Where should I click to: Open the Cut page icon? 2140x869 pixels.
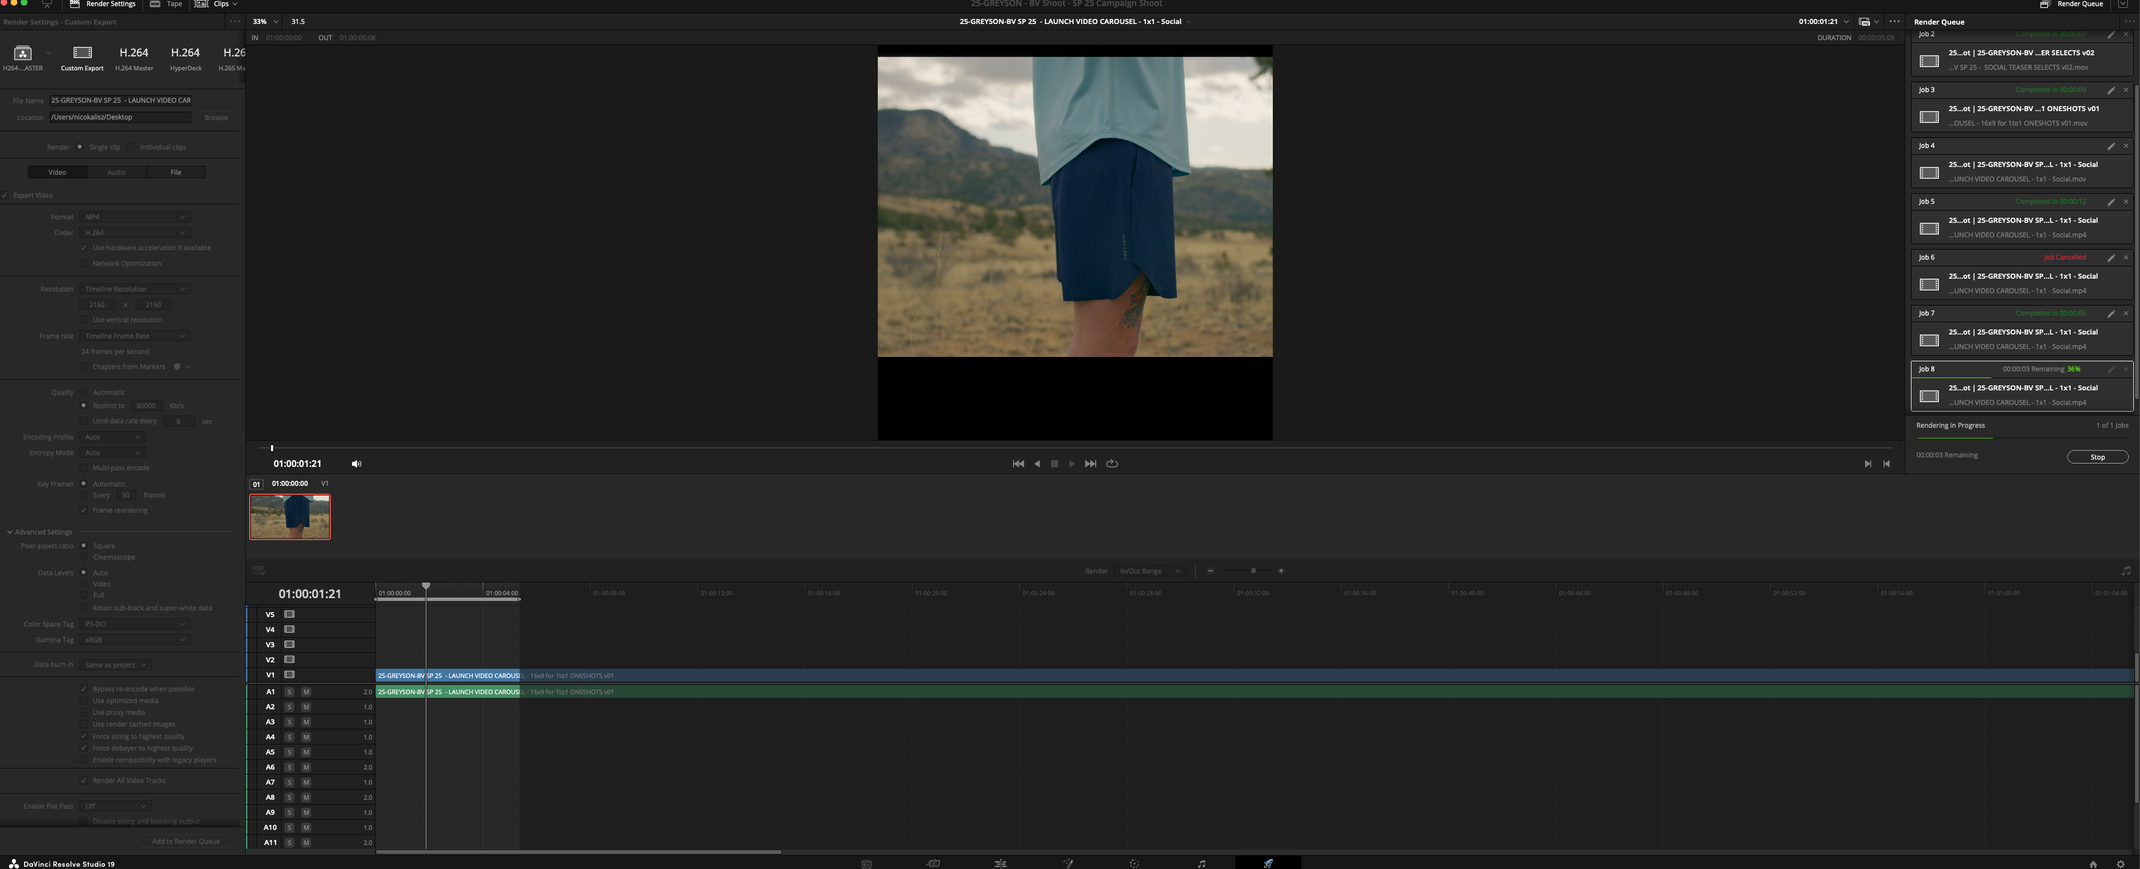(x=934, y=863)
